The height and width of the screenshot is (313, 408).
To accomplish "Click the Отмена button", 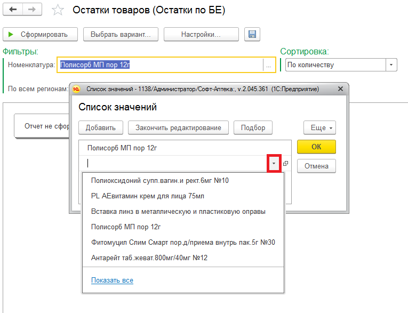I will coord(316,166).
